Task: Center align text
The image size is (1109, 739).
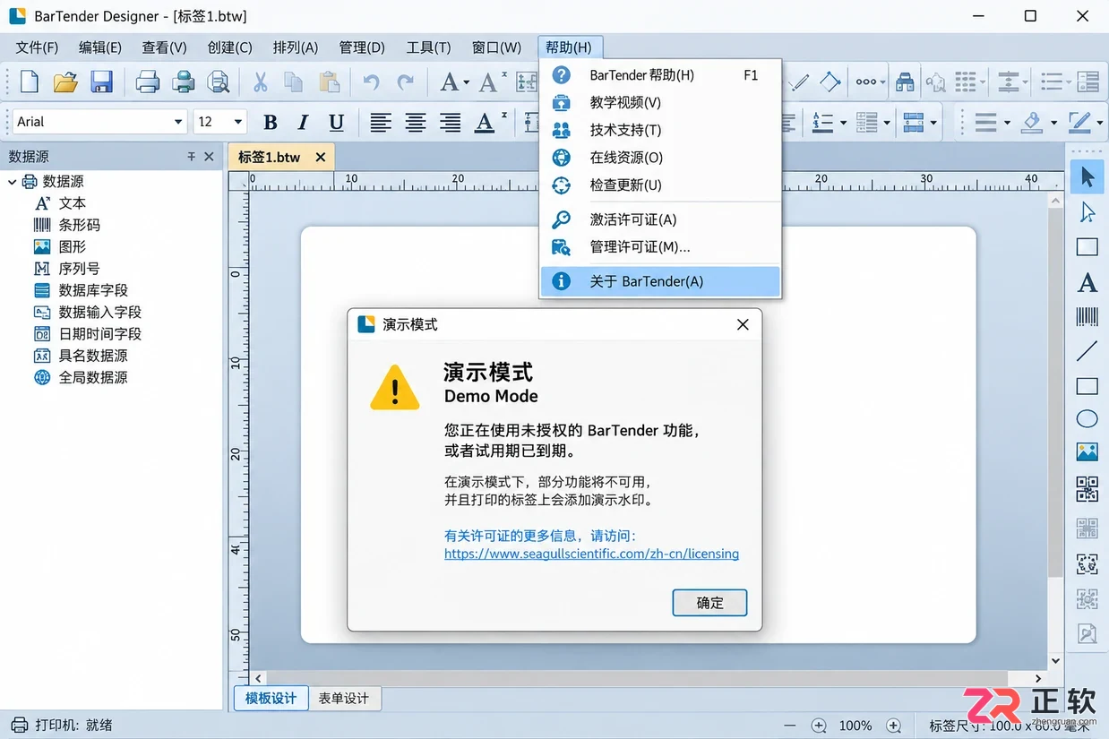Action: click(415, 122)
